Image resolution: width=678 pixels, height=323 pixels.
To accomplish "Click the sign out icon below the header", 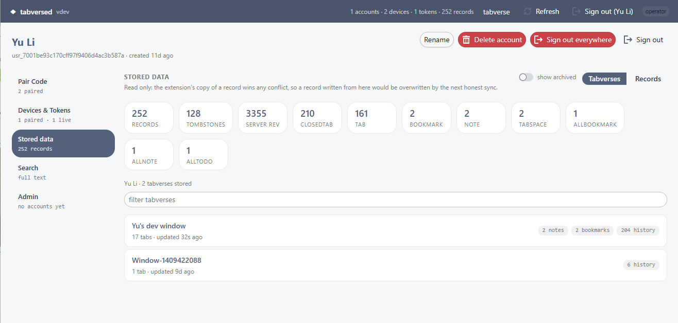I will [628, 40].
